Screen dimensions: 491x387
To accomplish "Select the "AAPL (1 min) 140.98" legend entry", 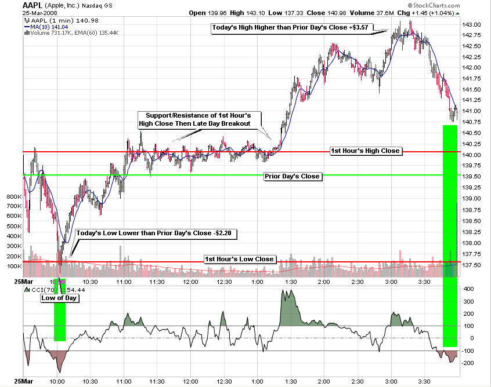I will [x=64, y=21].
